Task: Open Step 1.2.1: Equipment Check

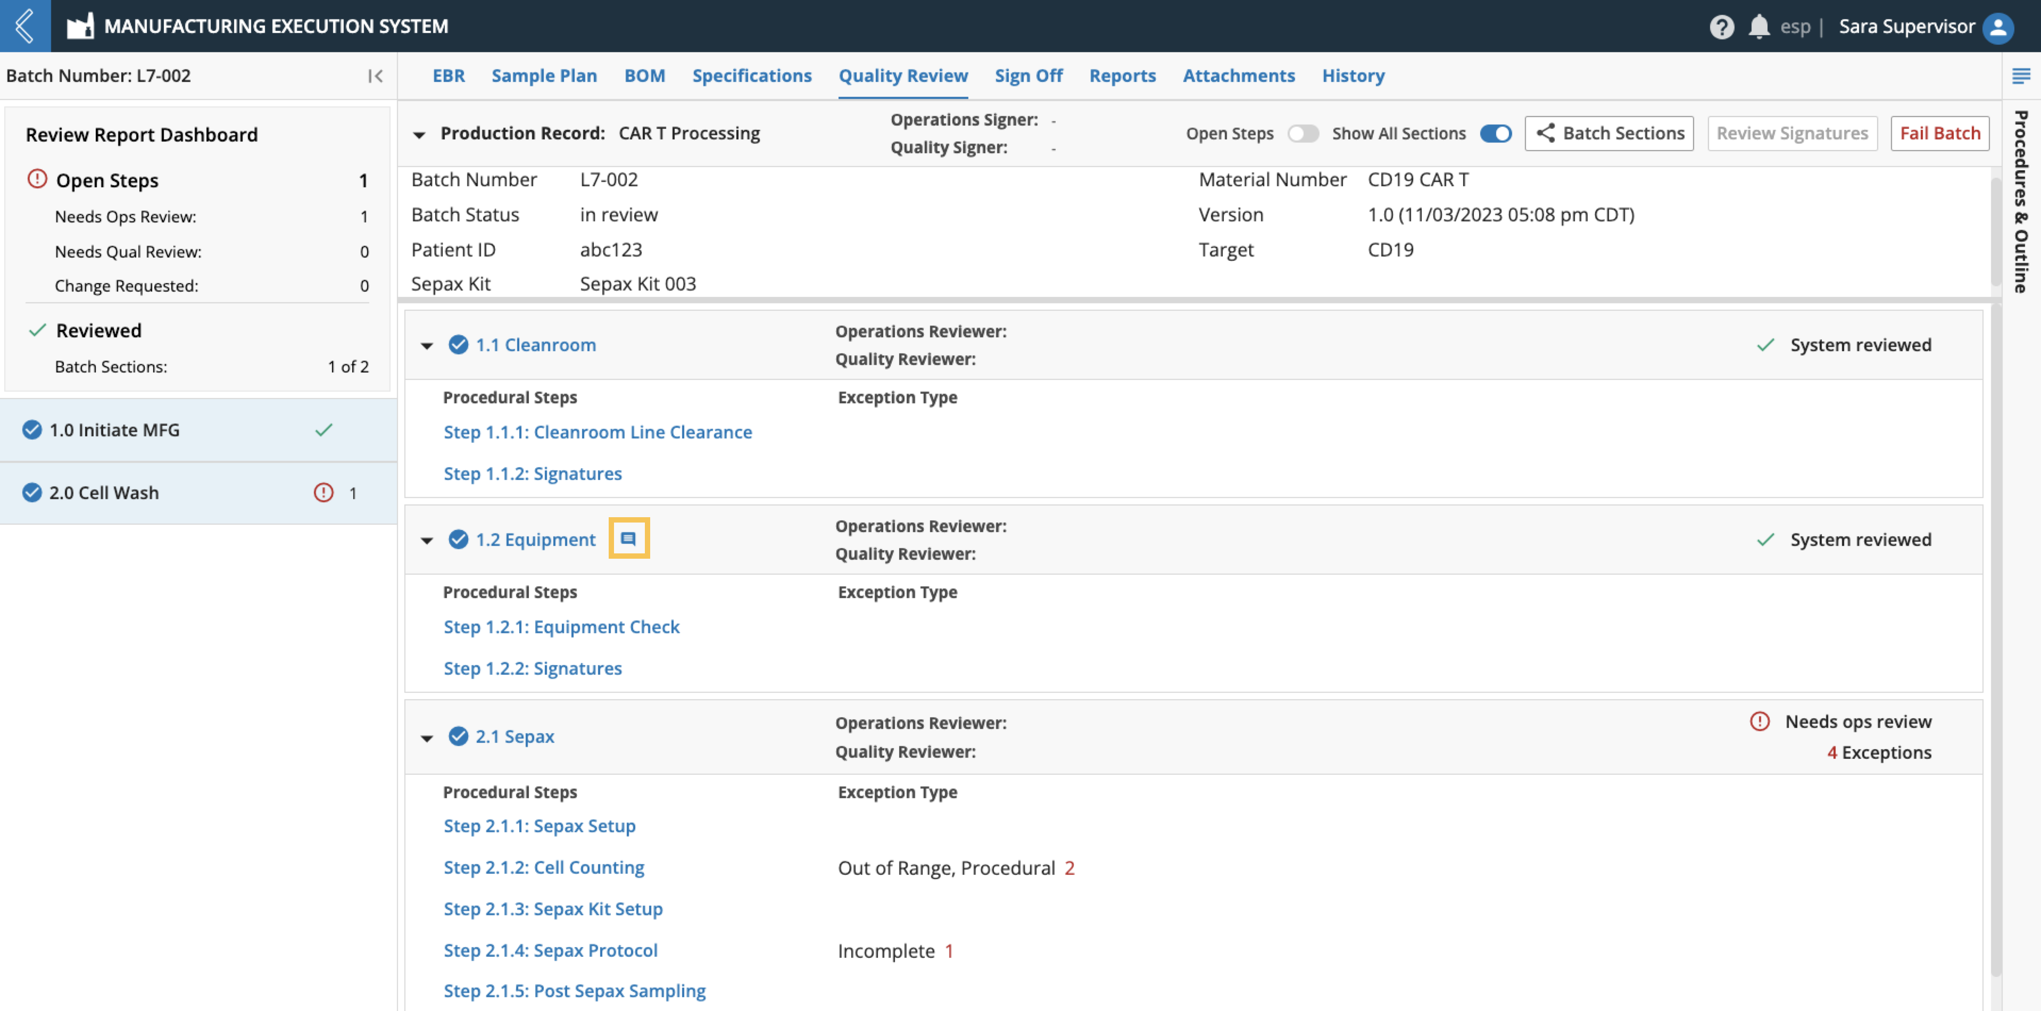Action: point(561,627)
